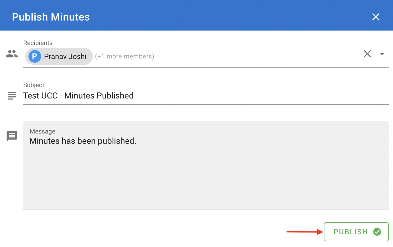Click the subject lines icon

(12, 96)
